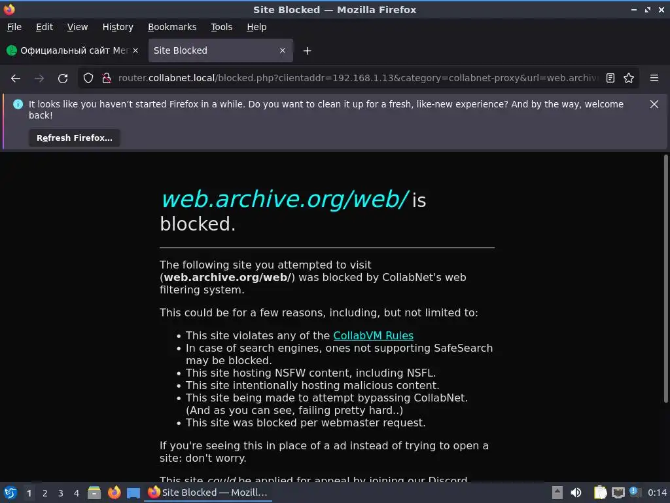The image size is (670, 503).
Task: Switch to workspace 1
Action: pos(29,493)
